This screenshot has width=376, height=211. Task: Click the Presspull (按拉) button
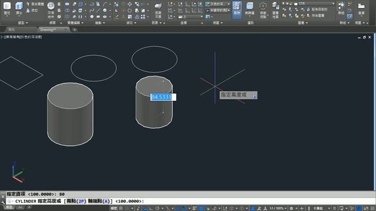point(32,11)
